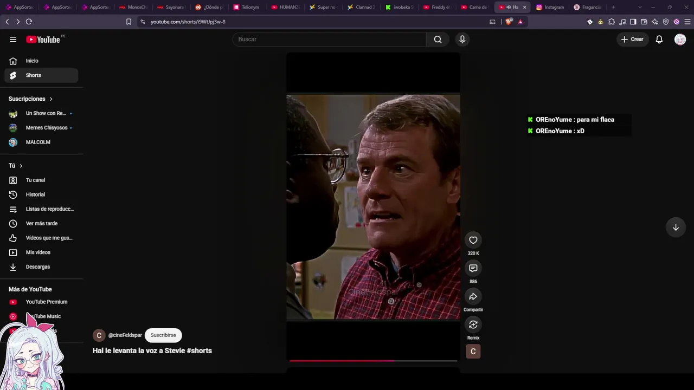Open Ver más tarde playlist
Image resolution: width=694 pixels, height=390 pixels.
pyautogui.click(x=41, y=223)
